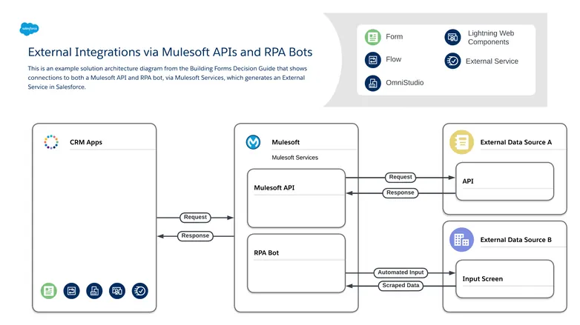Click the OmniStudio icon in the legend

(x=372, y=83)
